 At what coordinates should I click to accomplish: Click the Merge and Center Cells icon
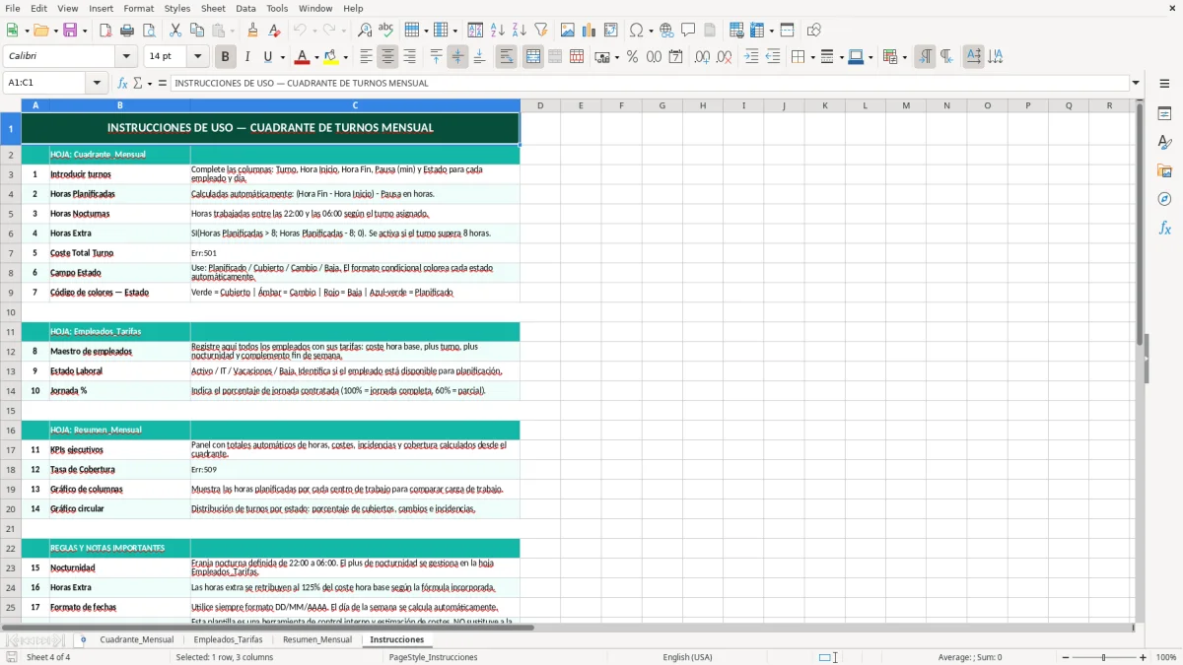pos(533,57)
